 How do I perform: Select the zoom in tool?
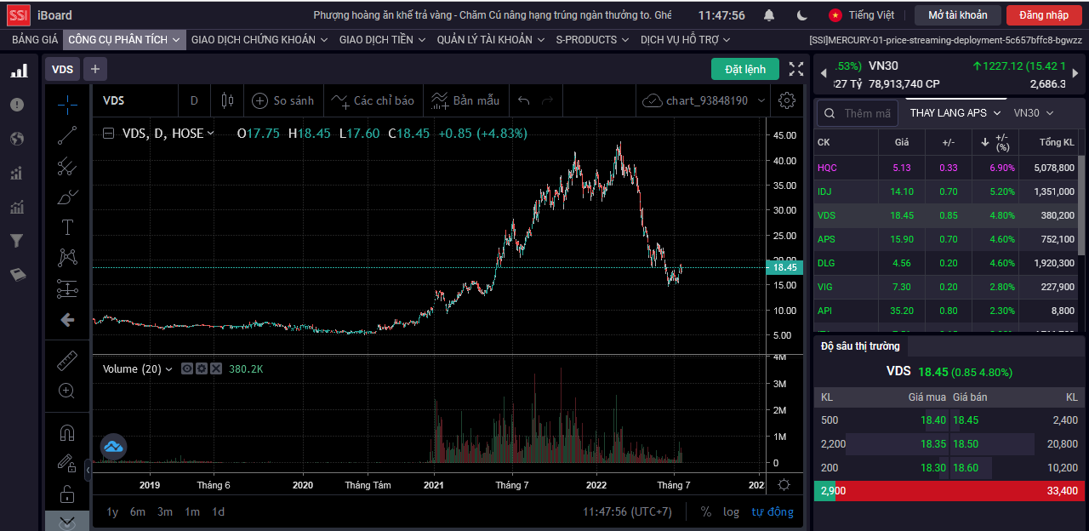(67, 391)
